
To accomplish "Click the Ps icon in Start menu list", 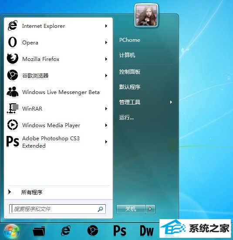I will coord(13,142).
